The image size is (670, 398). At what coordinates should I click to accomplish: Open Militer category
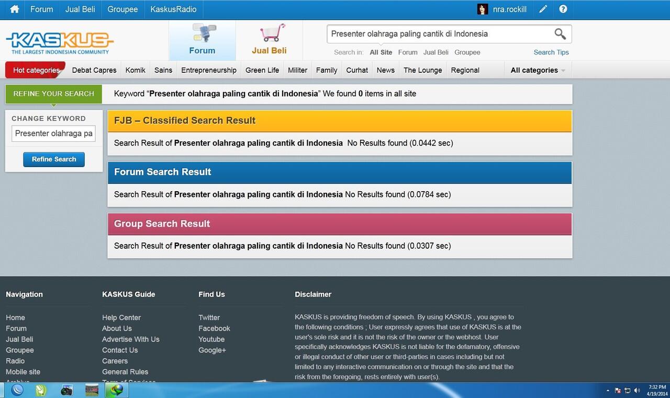(298, 70)
